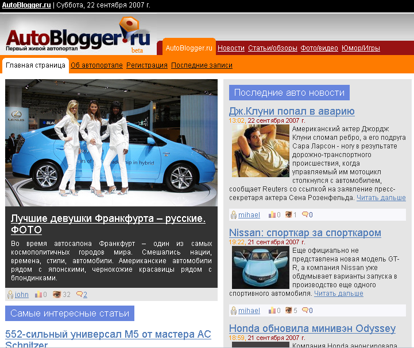Screen dimensions: 414x348
Task: Click rating bars icon in john's row
Action: (x=38, y=295)
